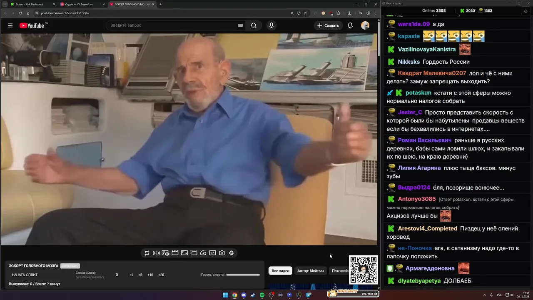Open the on-screen keyboard in YouTube search
This screenshot has height=300, width=533.
(x=240, y=25)
